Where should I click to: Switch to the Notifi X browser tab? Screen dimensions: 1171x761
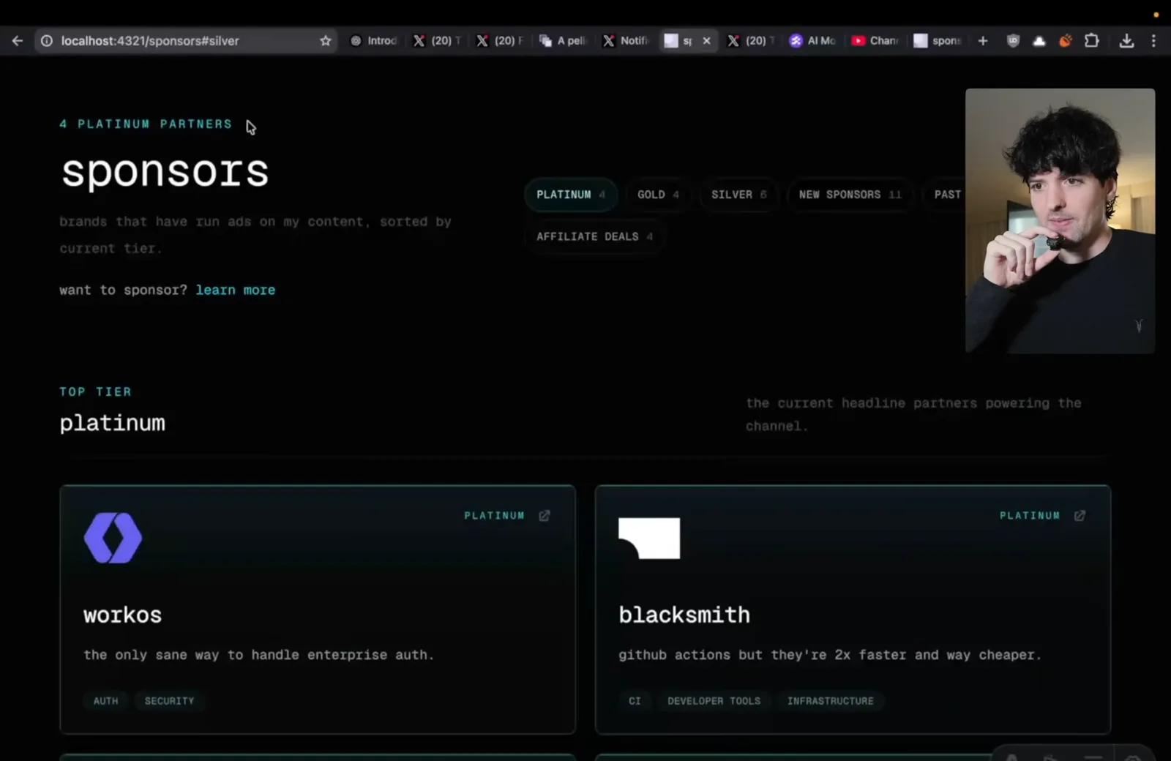[x=626, y=41]
